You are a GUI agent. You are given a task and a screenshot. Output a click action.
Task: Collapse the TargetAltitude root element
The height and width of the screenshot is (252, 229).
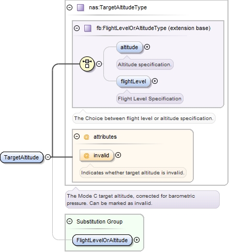tap(48, 157)
